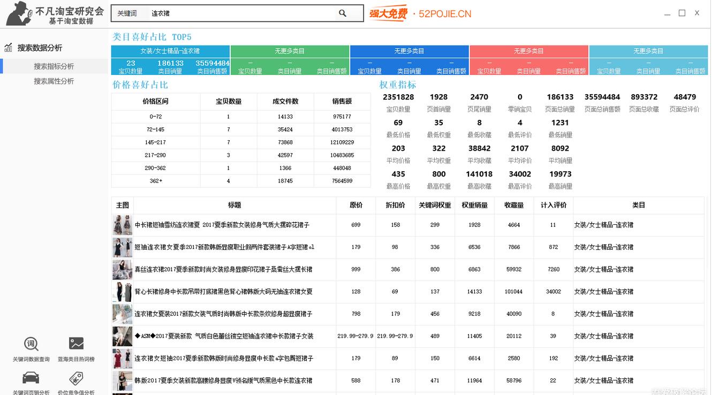Open thumbnail for 韩版2017夏季女装 row
The height and width of the screenshot is (395, 712).
pos(123,381)
